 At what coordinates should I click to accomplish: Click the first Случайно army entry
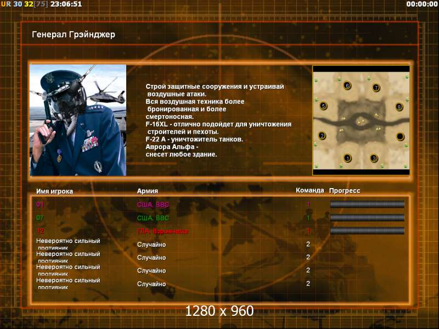[151, 245]
